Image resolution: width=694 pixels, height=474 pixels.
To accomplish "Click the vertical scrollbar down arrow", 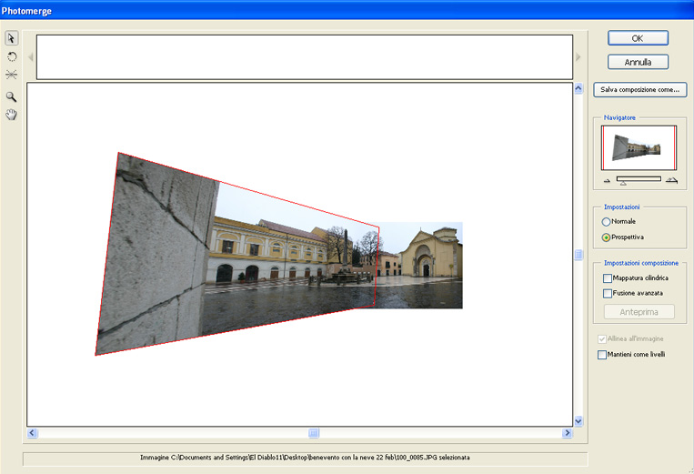I will pyautogui.click(x=578, y=421).
